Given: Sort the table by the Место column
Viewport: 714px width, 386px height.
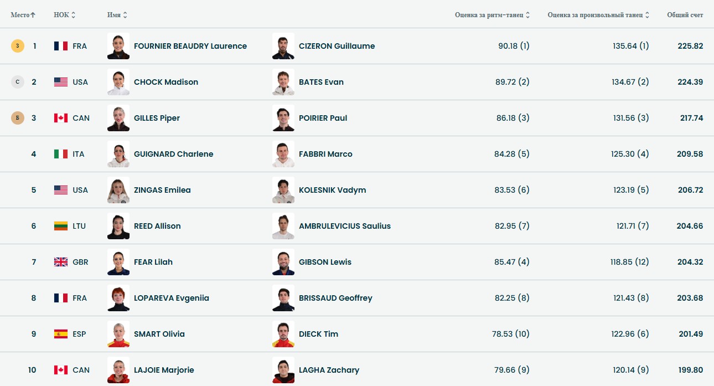Looking at the screenshot, I should pyautogui.click(x=23, y=15).
